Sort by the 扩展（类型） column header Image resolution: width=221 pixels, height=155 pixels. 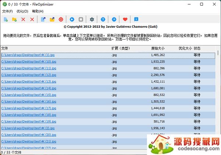pyautogui.click(x=121, y=48)
